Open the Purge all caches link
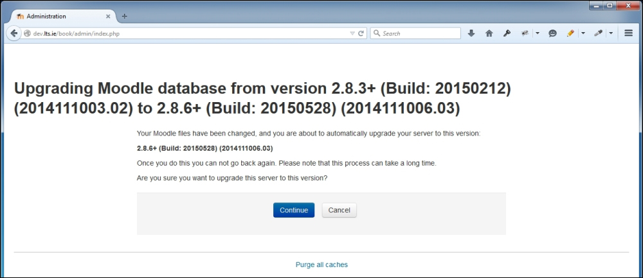 pyautogui.click(x=321, y=265)
